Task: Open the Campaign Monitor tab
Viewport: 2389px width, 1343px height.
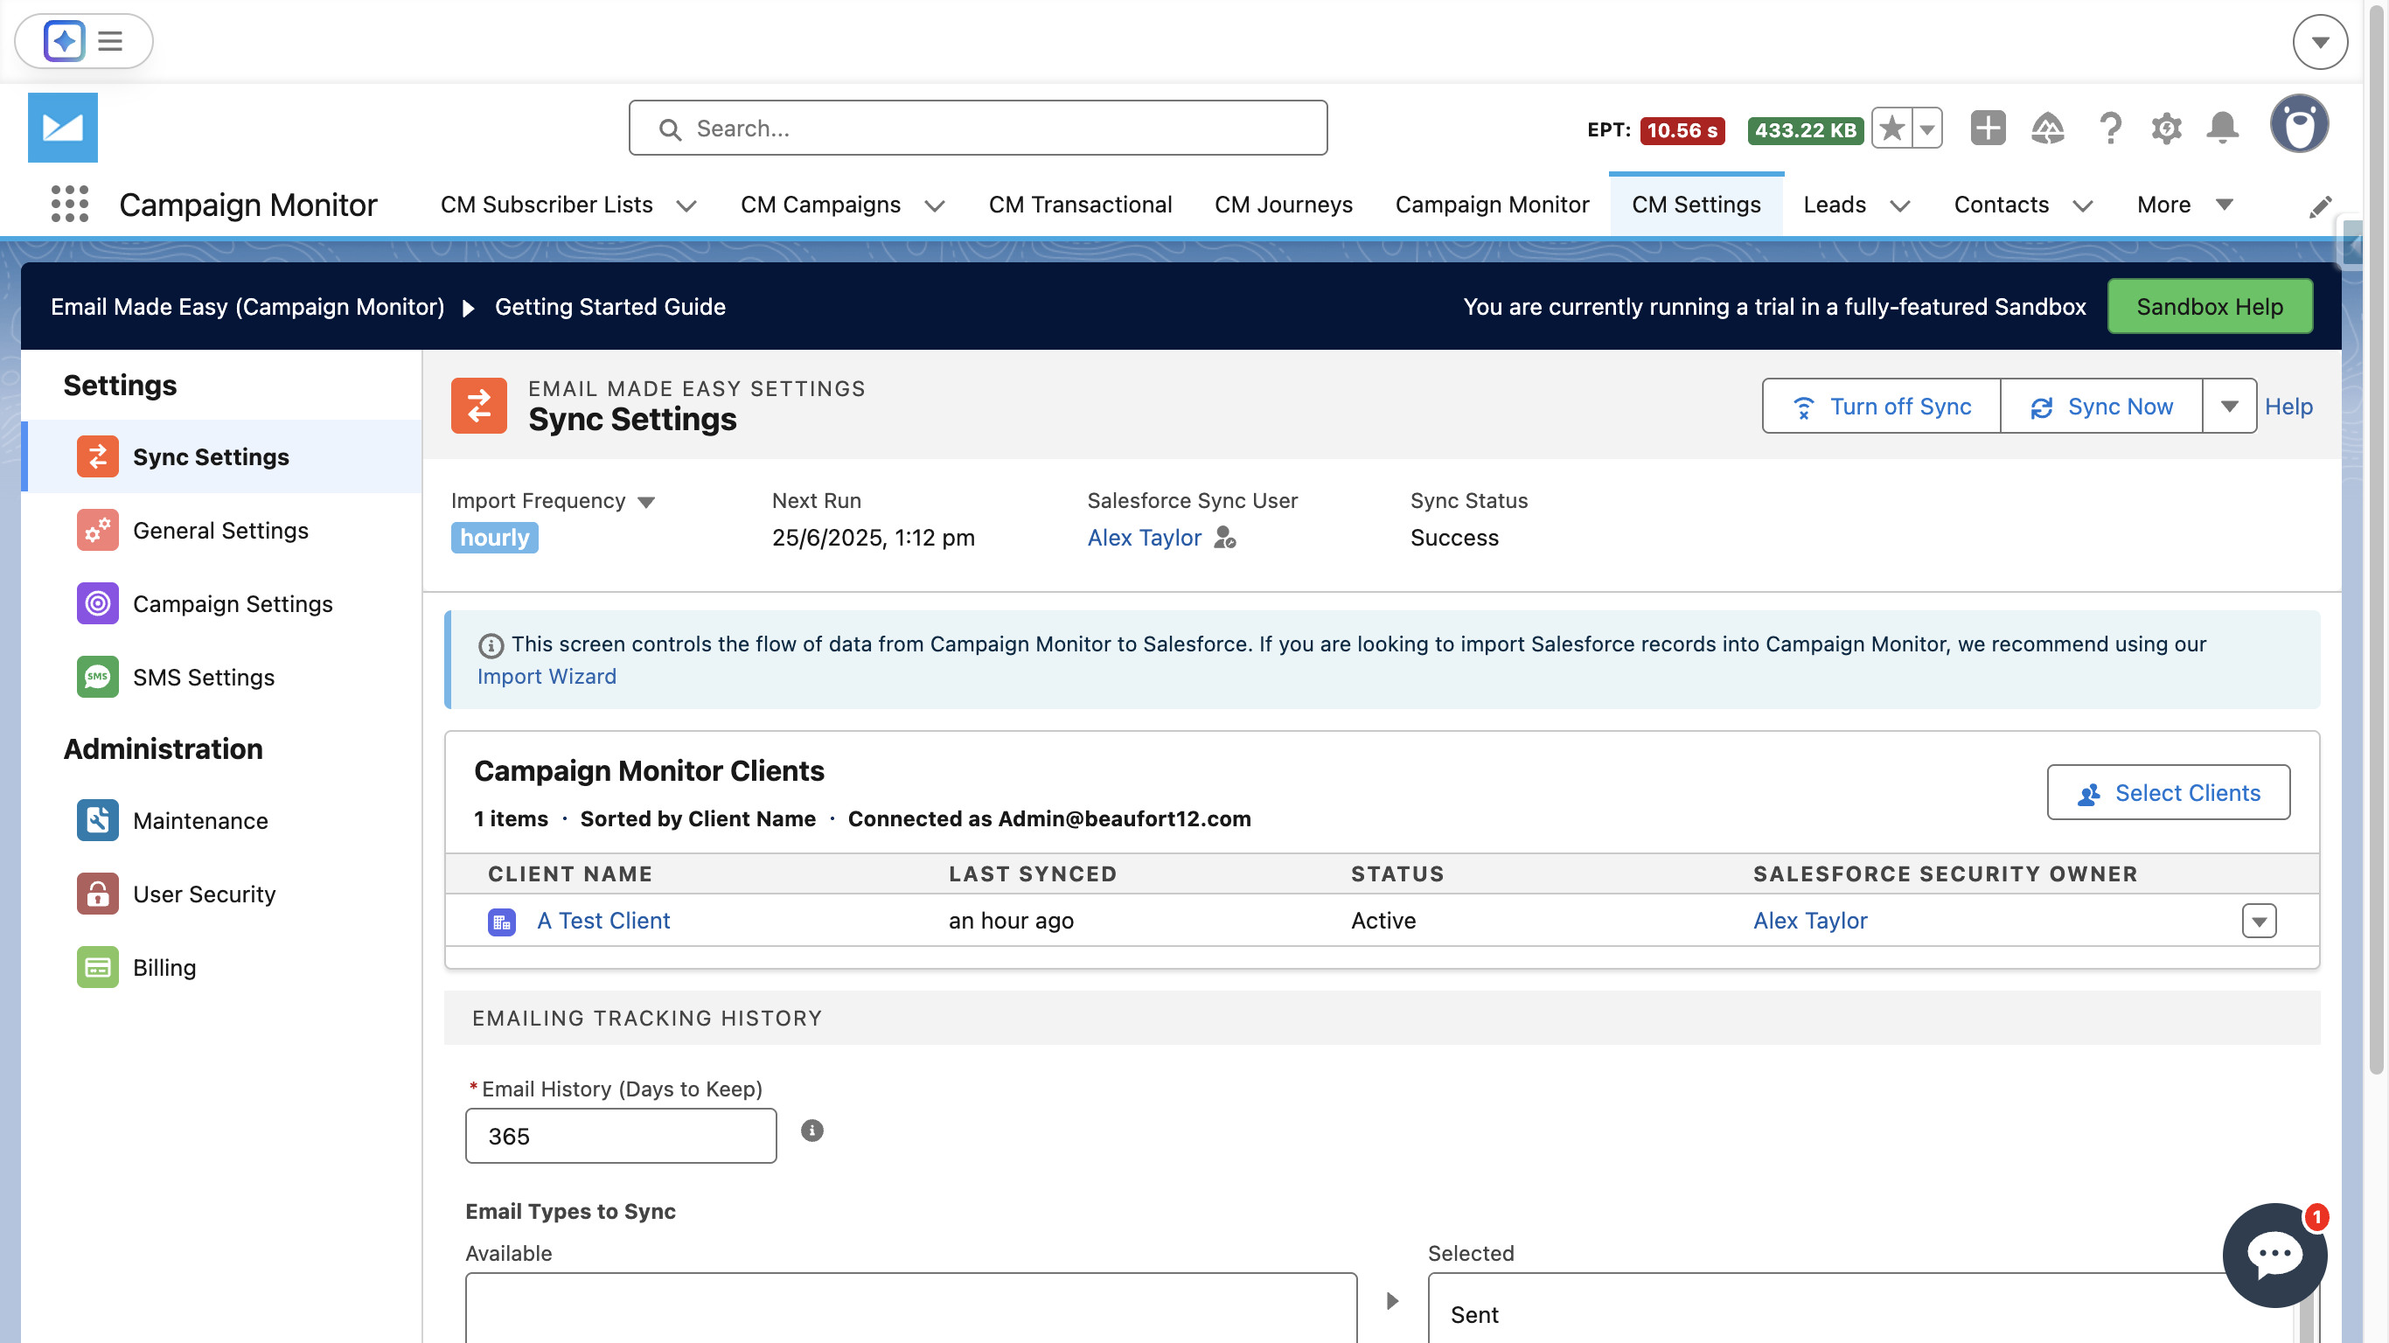Action: (1491, 204)
